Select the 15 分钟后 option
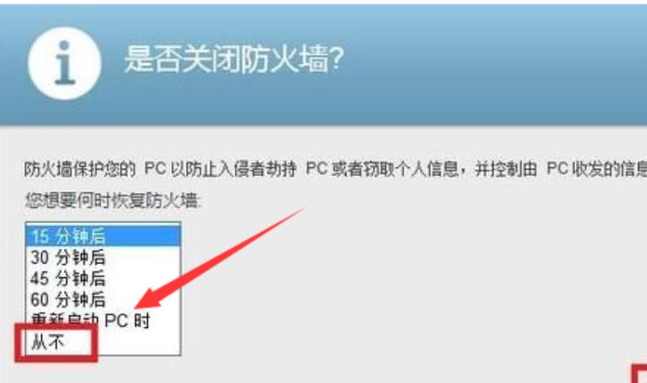The width and height of the screenshot is (647, 383). 104,236
